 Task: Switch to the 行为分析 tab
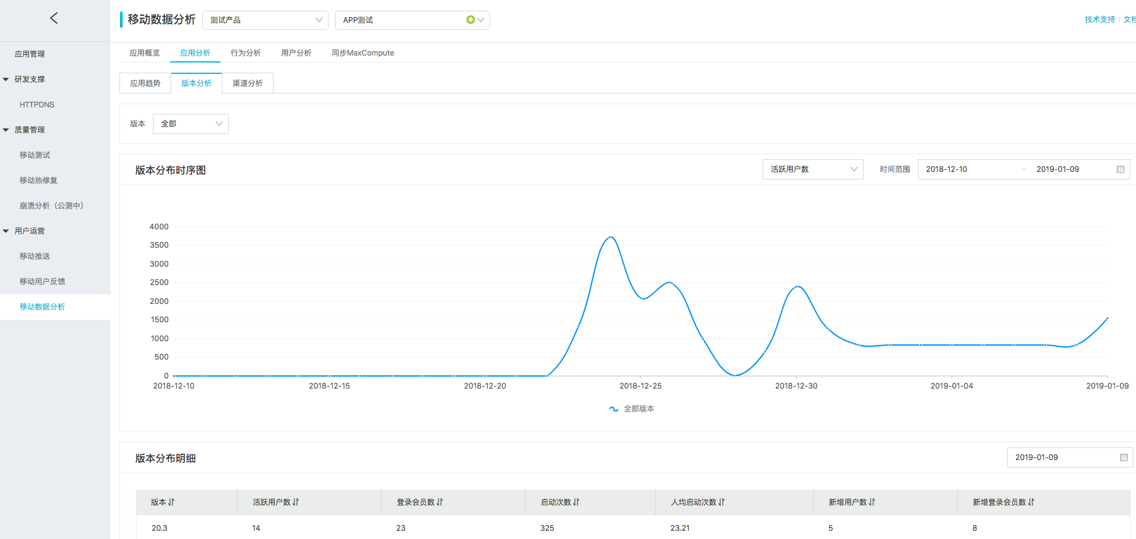pyautogui.click(x=246, y=53)
